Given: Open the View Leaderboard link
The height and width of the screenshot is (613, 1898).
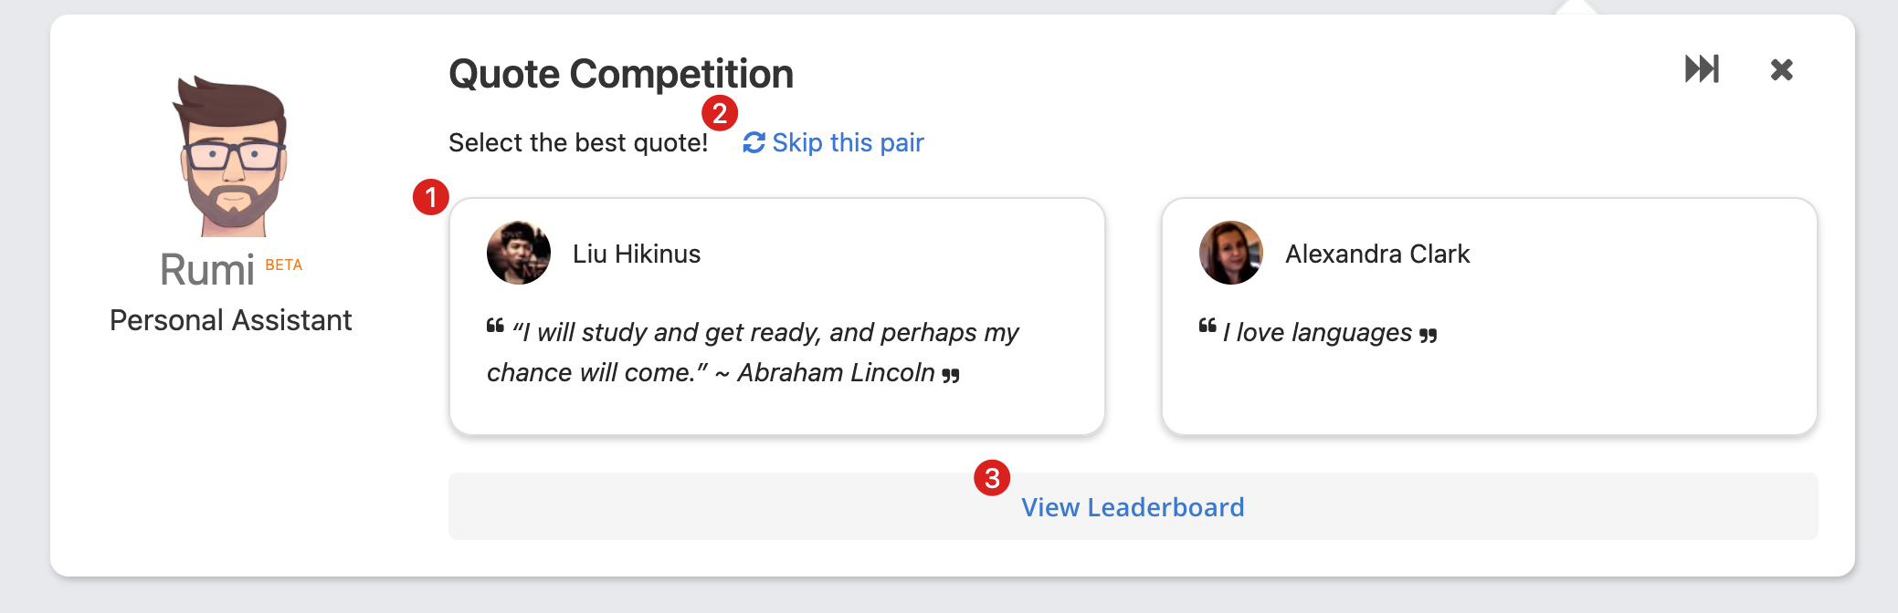Looking at the screenshot, I should pos(1133,507).
